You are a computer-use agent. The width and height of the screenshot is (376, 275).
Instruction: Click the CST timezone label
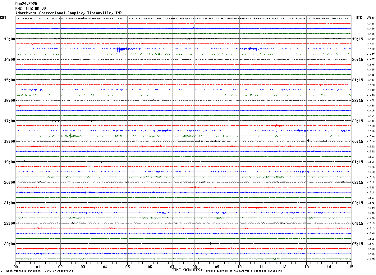tap(3, 18)
